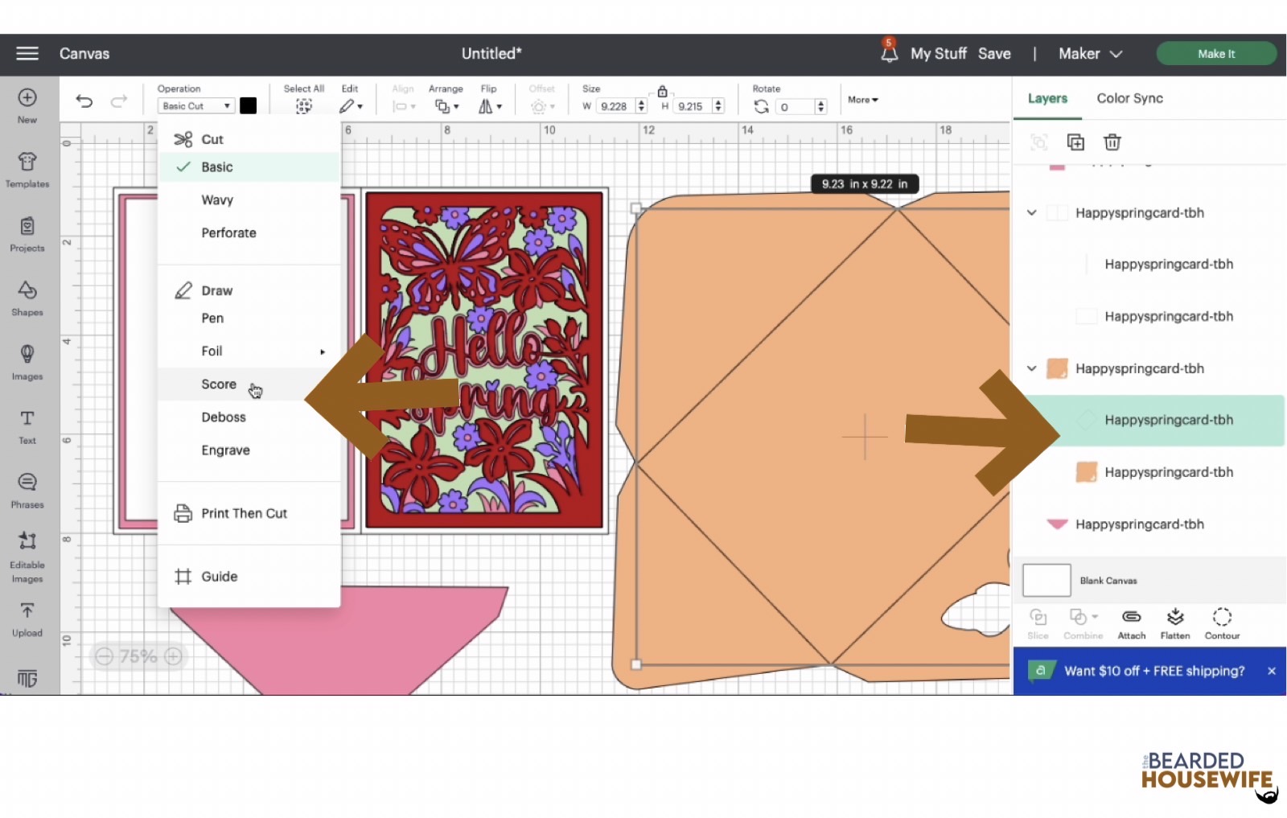Image resolution: width=1287 pixels, height=818 pixels.
Task: Click Save in the top bar
Action: 994,54
